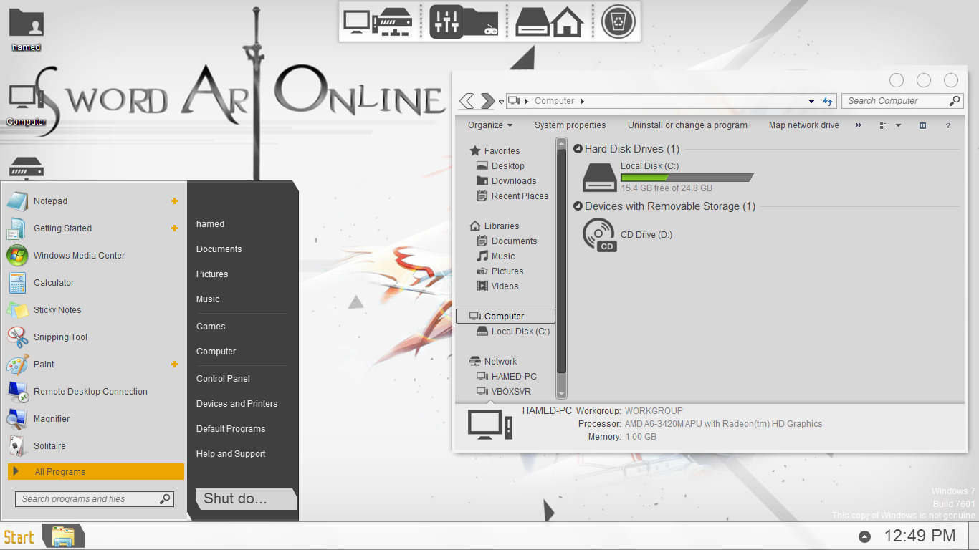Click Search Computer field
Image resolution: width=979 pixels, height=550 pixels.
(902, 101)
